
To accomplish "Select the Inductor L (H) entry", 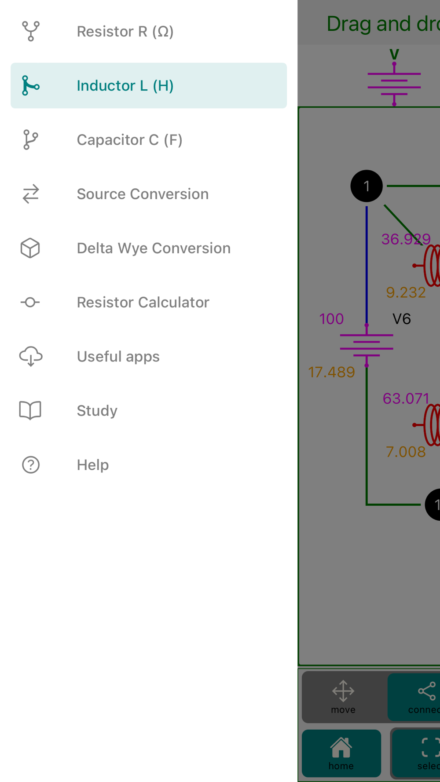I will coord(149,85).
